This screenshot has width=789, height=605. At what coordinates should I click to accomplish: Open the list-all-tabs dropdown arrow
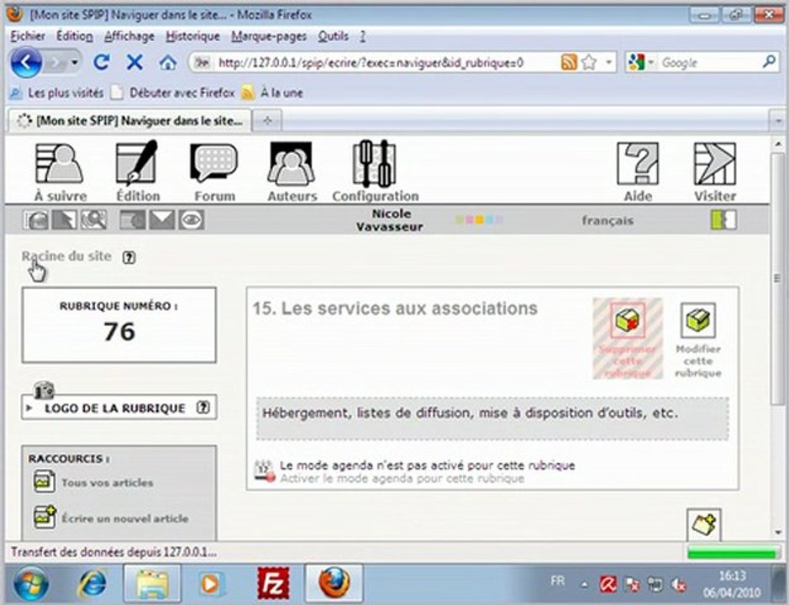(778, 121)
